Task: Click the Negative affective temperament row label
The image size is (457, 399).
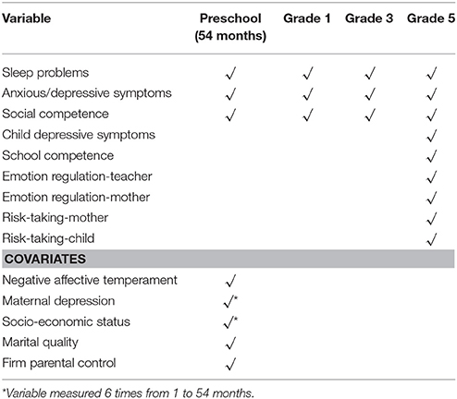Action: (90, 281)
